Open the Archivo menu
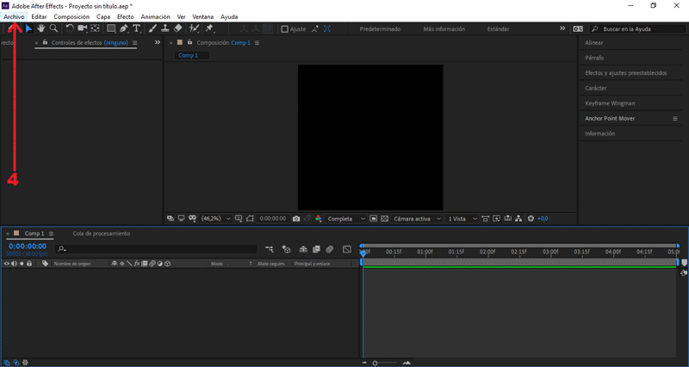The image size is (689, 367). coord(14,16)
